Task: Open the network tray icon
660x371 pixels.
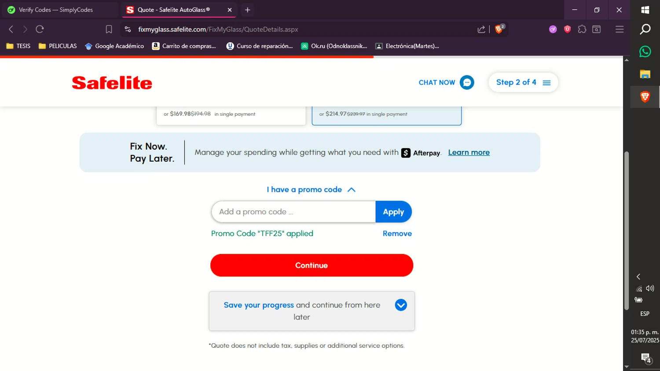Action: tap(639, 289)
